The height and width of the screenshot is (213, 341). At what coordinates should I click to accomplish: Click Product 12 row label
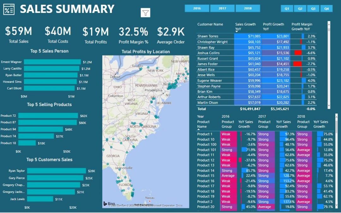[206, 160]
